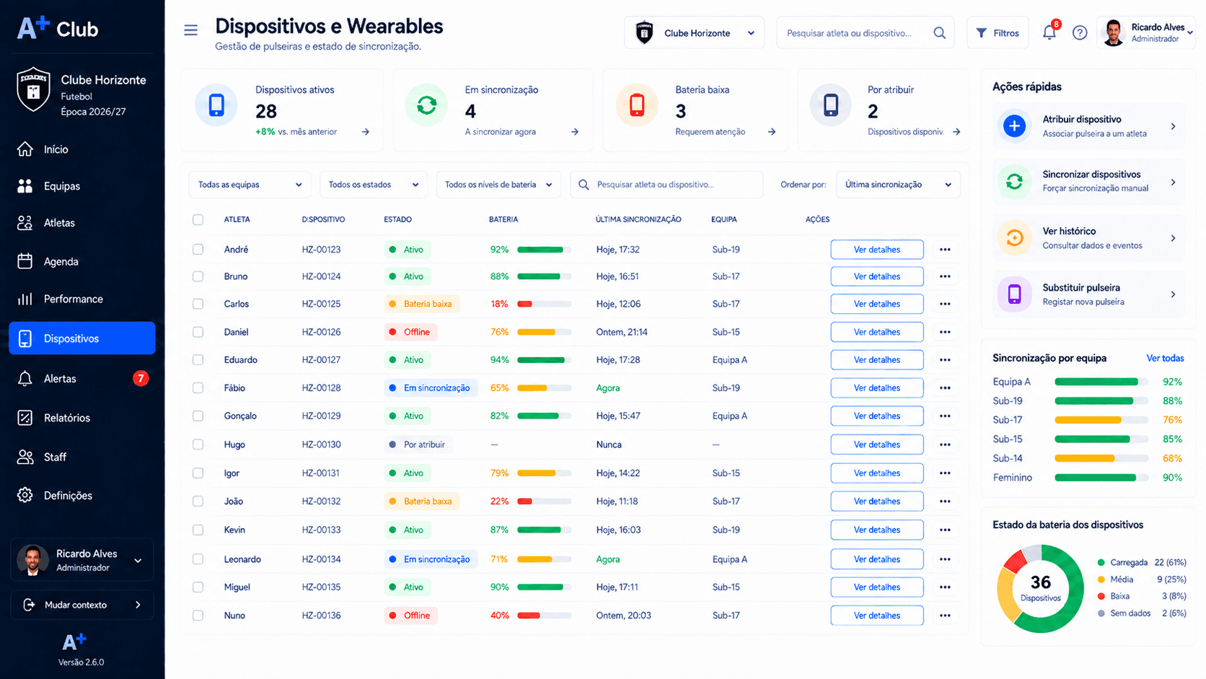Viewport: 1206px width, 679px height.
Task: Click the Sub-17 sync progress bar
Action: click(1101, 420)
